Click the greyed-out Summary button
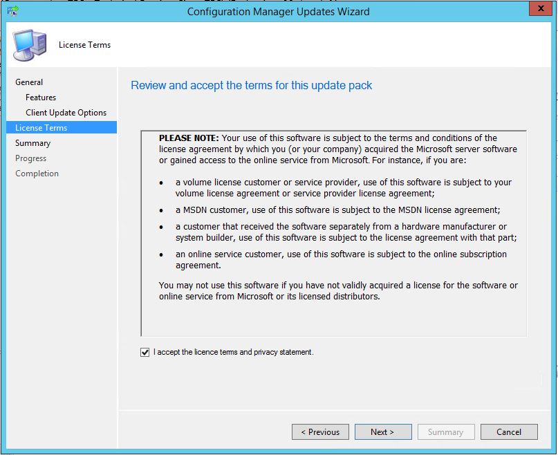 tap(445, 432)
